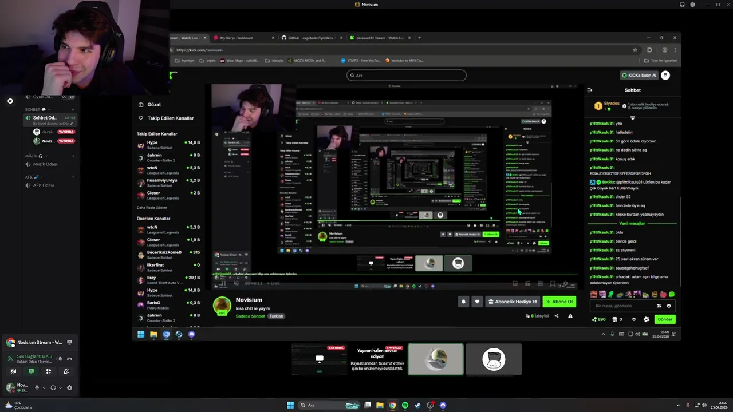The width and height of the screenshot is (733, 412).
Task: Collapse the Sohbet chat panel
Action: click(590, 90)
